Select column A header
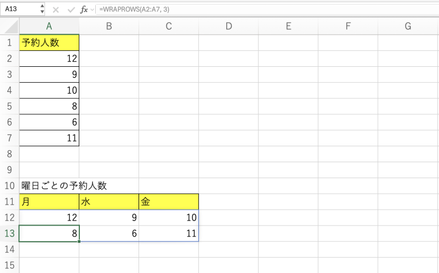The height and width of the screenshot is (273, 439). (49, 26)
